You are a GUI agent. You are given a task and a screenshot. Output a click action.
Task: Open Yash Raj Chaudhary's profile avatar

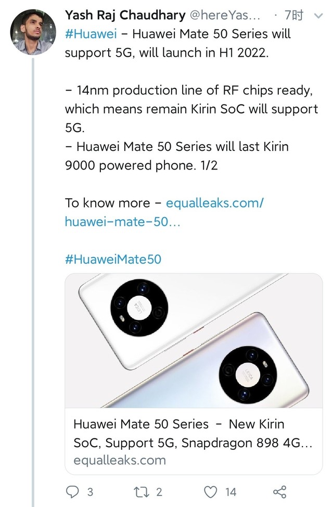33,32
